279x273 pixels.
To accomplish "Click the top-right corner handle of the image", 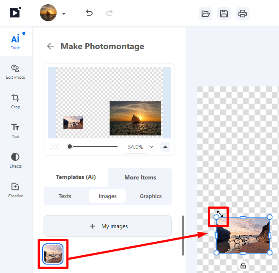I will coord(270,217).
